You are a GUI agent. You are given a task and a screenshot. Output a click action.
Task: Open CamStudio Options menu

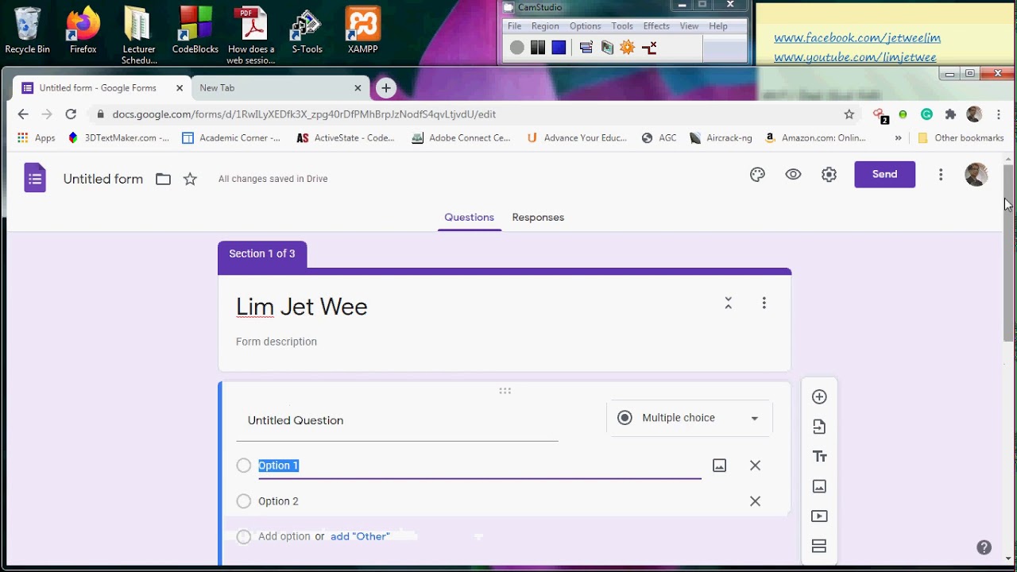(586, 26)
